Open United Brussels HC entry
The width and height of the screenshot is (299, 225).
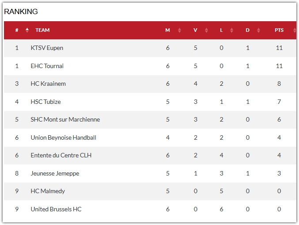(56, 209)
